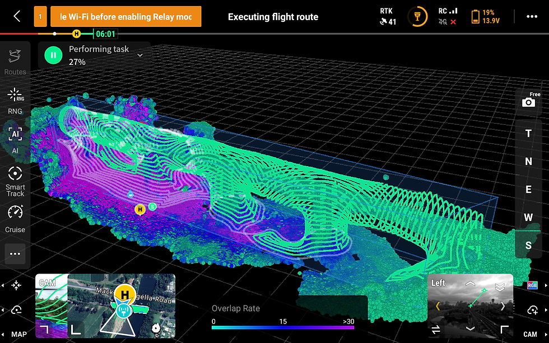Open the obstacle sensing status icon

point(417,16)
